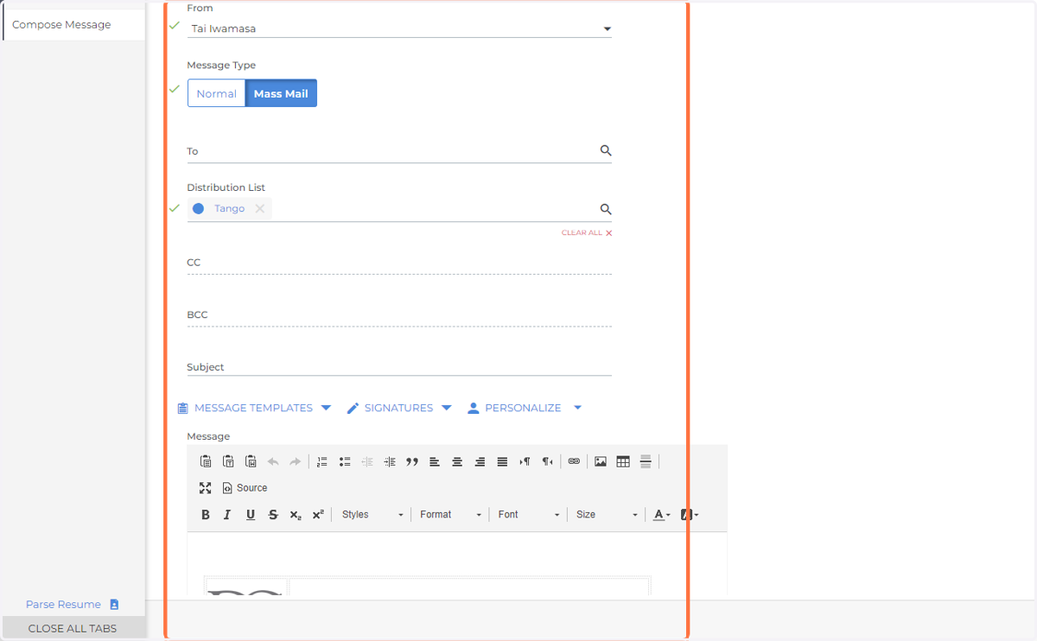Click the Tango distribution list chip

click(229, 208)
